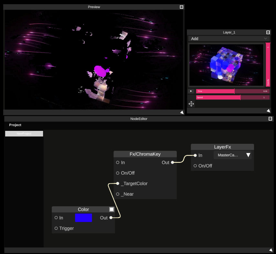Select the pan crosshair icon in Layer_1 panel
Screen dimensions: 276x254
(x=191, y=104)
